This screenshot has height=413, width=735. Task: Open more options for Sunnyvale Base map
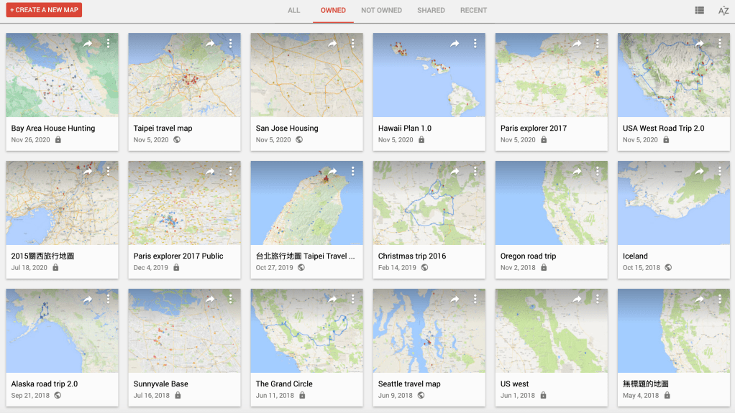tap(231, 300)
